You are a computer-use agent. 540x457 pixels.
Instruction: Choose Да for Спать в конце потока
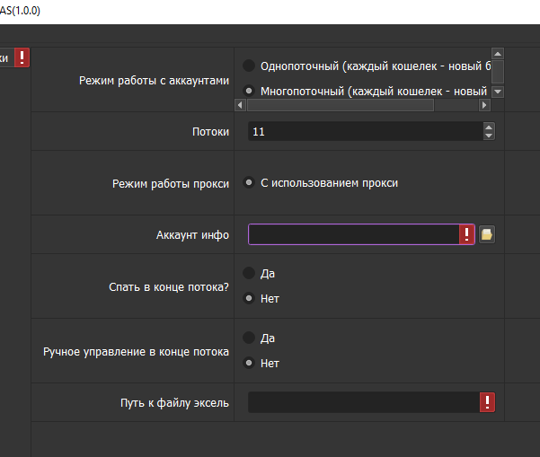click(x=249, y=273)
